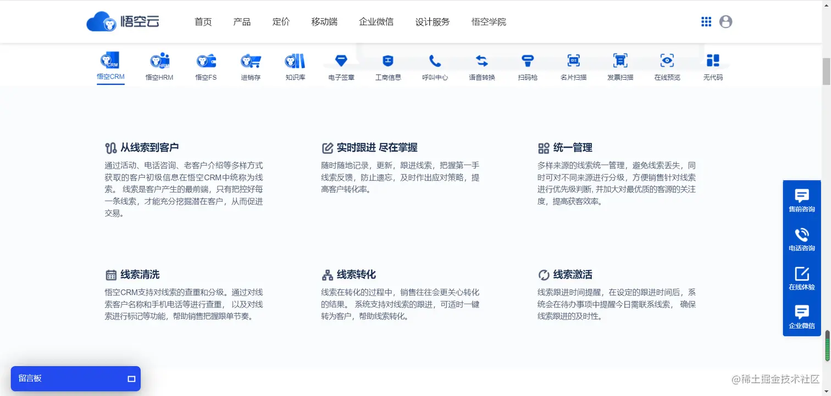The image size is (831, 396).
Task: Click the 从线索到客户 heading text
Action: pos(149,147)
